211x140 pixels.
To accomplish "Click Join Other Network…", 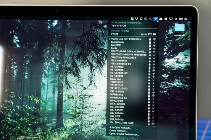I will click(120, 128).
